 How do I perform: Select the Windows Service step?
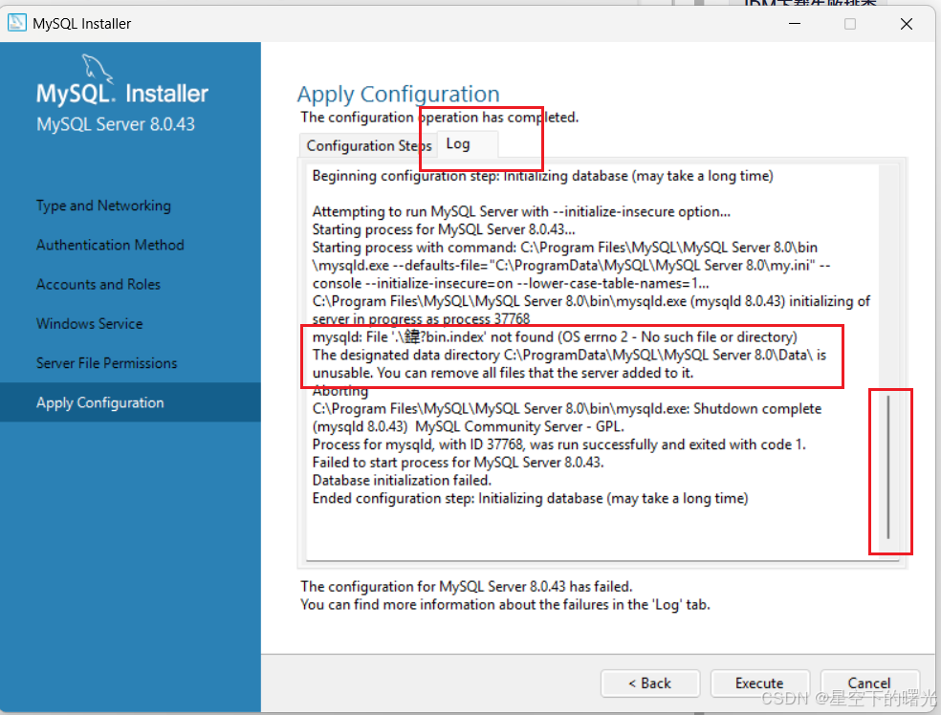tap(89, 323)
